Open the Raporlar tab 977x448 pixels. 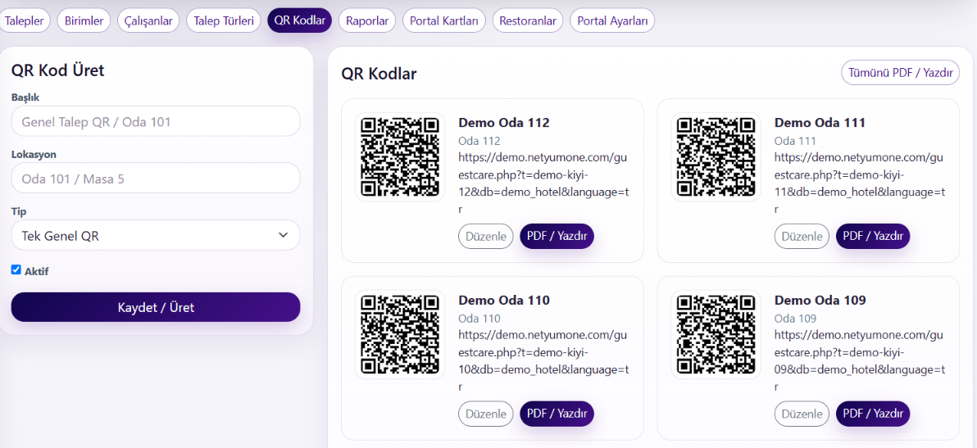pos(368,20)
